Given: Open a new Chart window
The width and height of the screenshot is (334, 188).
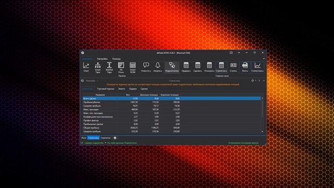Looking at the screenshot, I should [86, 67].
